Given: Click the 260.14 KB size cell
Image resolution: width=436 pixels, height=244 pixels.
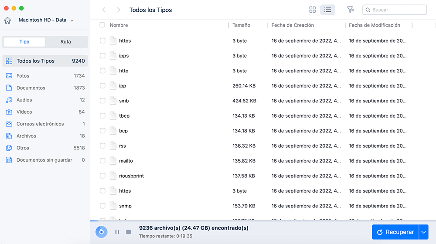Looking at the screenshot, I should tap(244, 85).
